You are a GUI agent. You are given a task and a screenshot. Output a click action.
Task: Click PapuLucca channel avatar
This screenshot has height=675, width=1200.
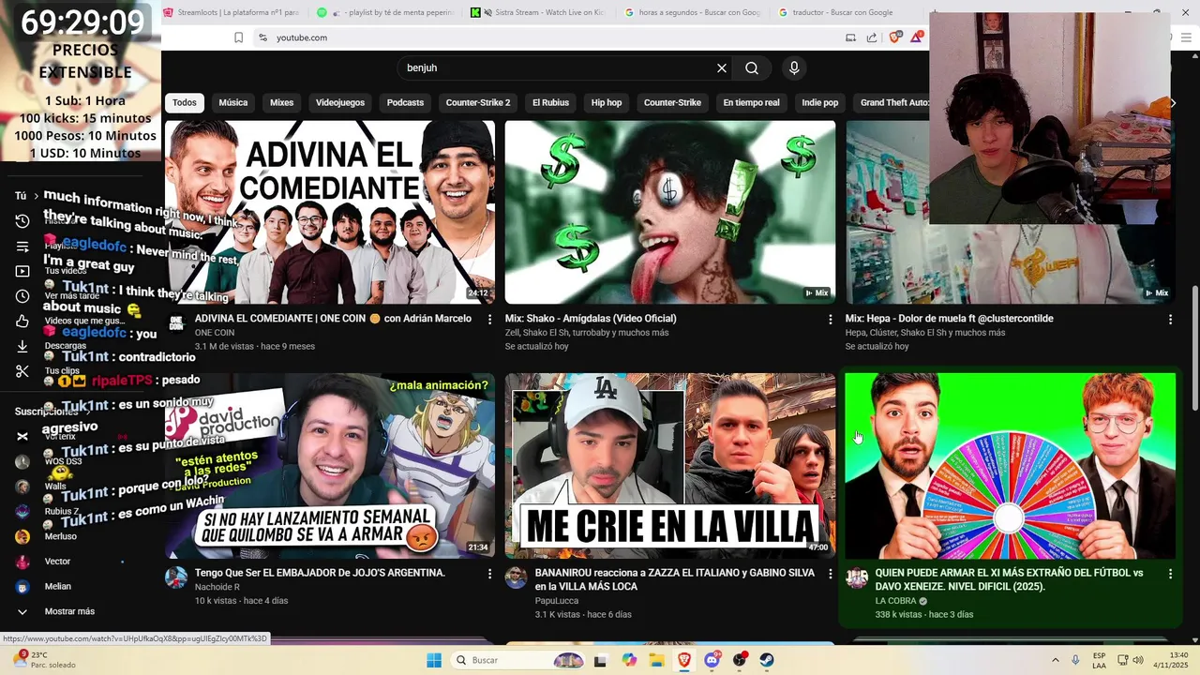(x=516, y=577)
